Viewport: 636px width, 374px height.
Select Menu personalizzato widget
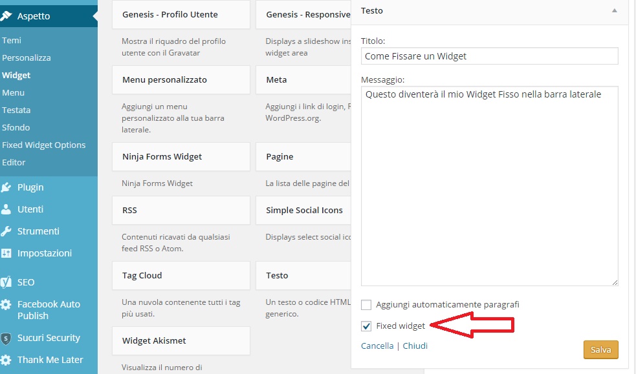(x=181, y=79)
